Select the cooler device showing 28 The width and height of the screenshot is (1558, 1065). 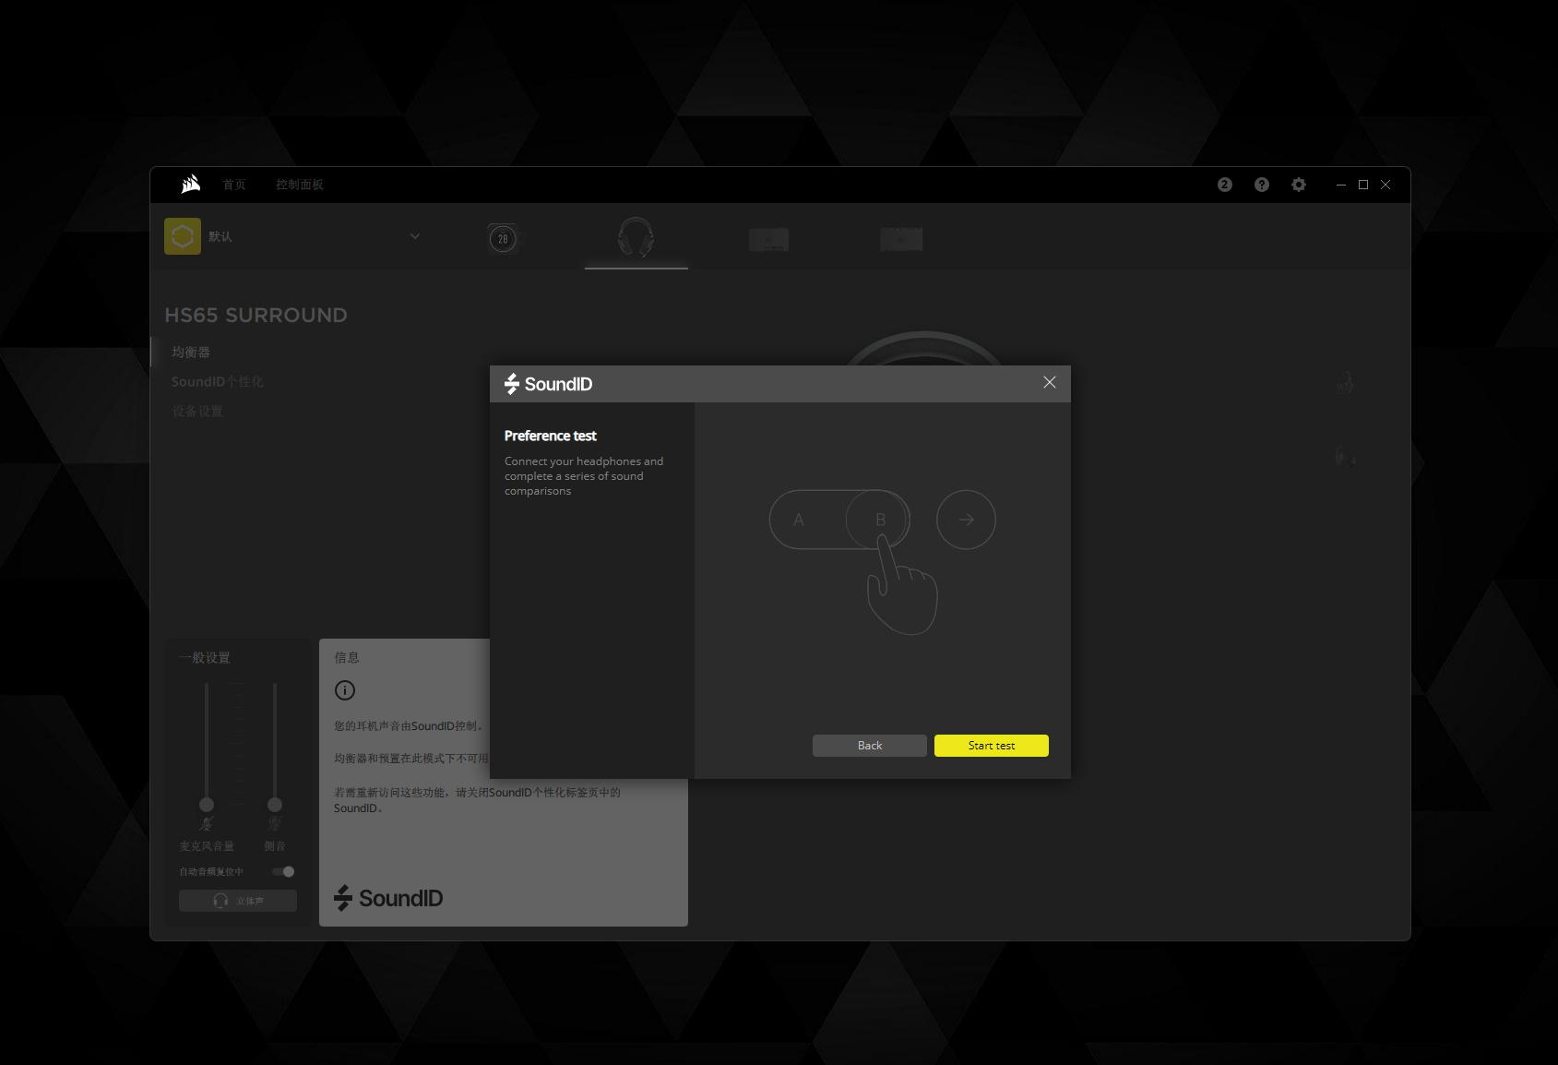point(503,239)
